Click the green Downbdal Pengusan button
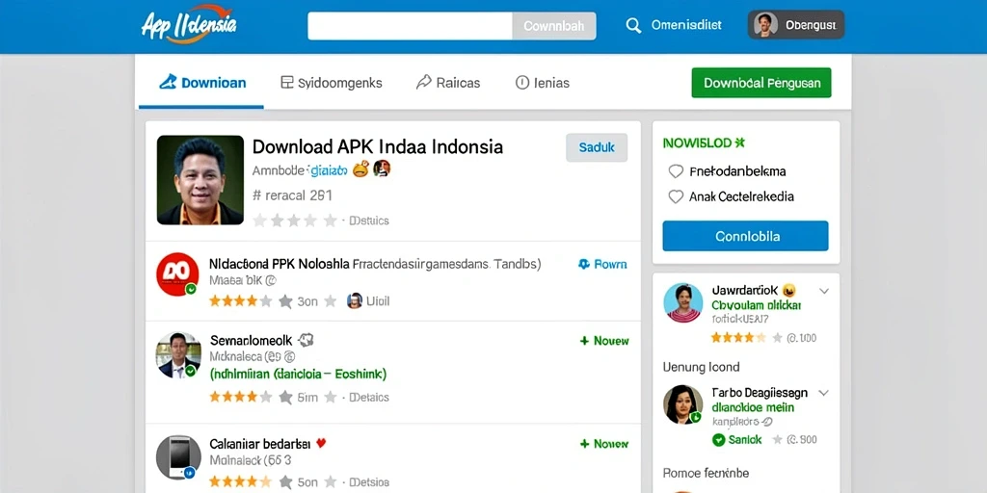This screenshot has height=493, width=987. 761,83
